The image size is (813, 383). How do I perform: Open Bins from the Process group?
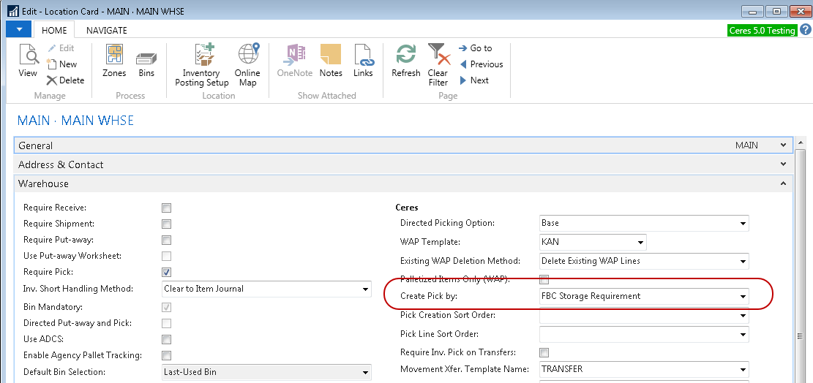pyautogui.click(x=146, y=61)
